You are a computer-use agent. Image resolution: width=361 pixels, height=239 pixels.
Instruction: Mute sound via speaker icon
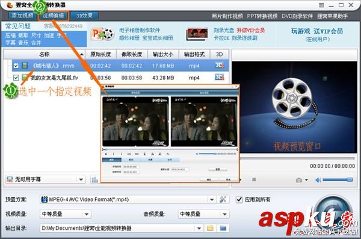click(x=318, y=180)
